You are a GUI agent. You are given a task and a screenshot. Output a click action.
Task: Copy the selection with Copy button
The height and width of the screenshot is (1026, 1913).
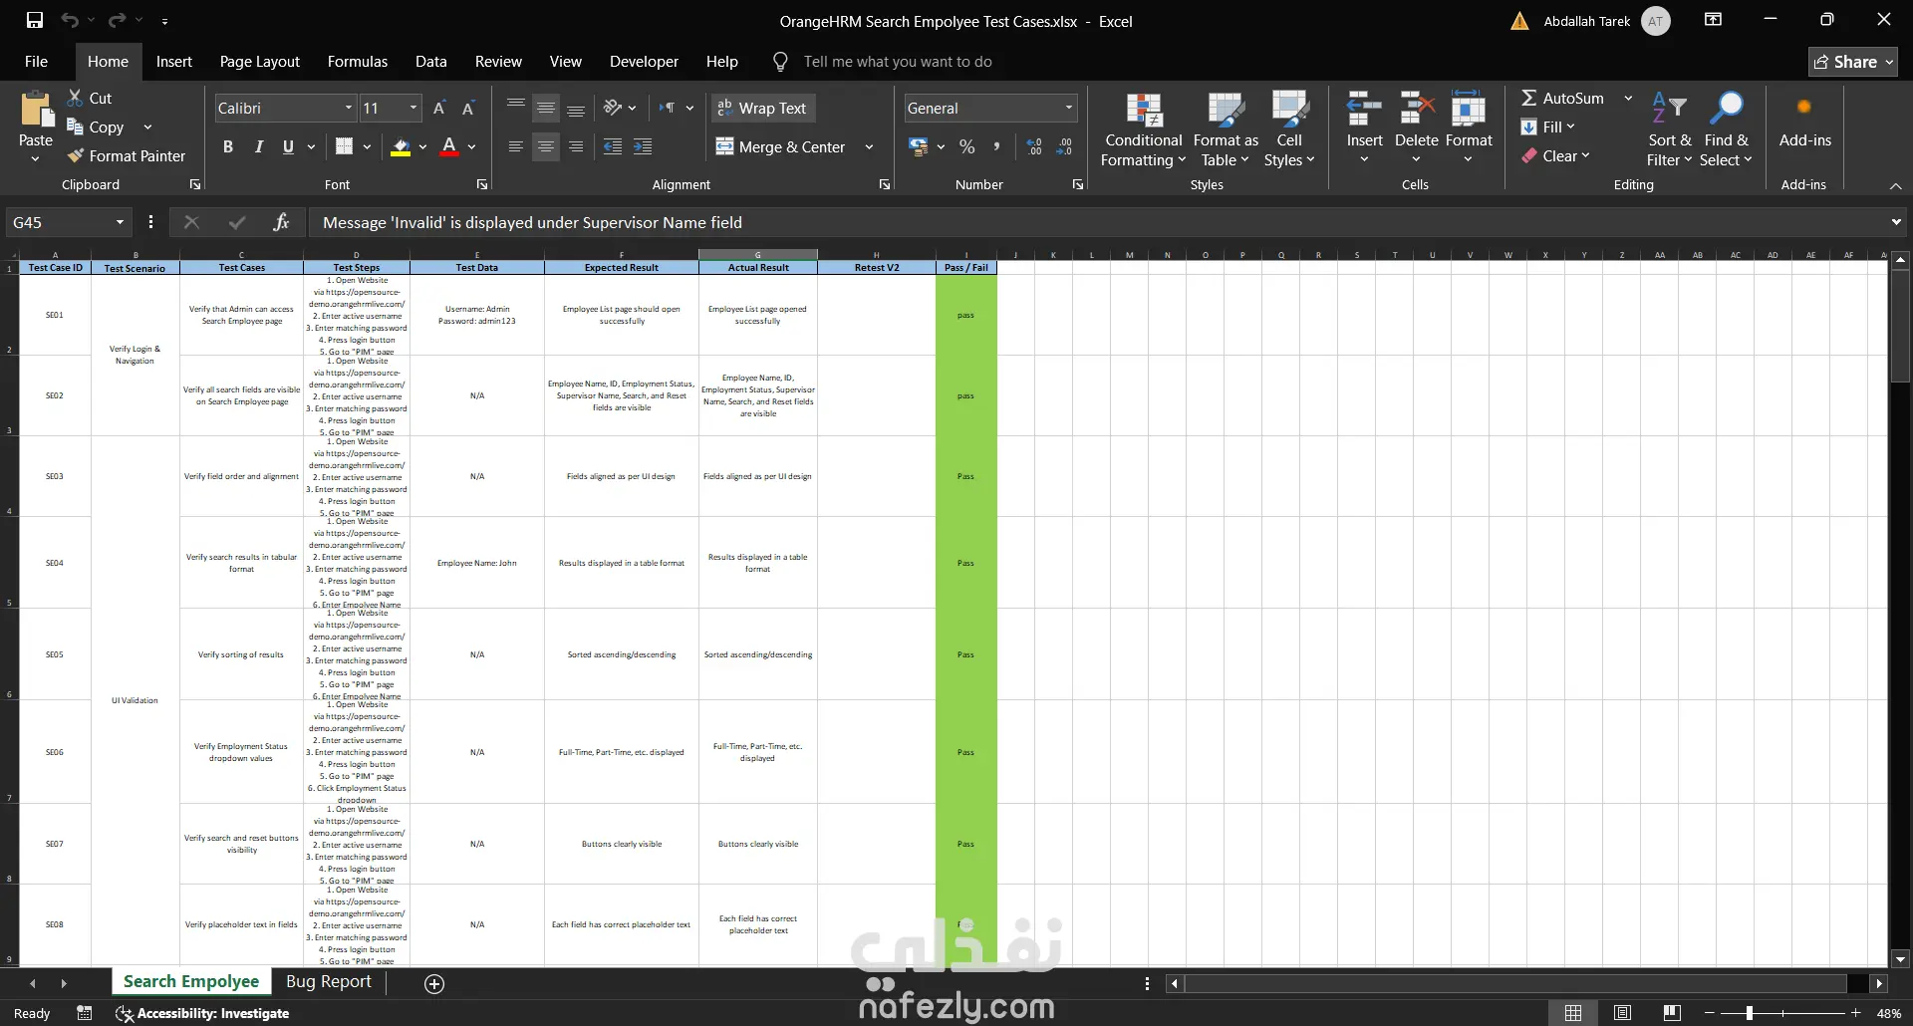click(96, 127)
